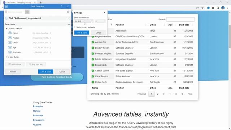Open the browser profile avatar
This screenshot has height=130, width=231.
point(223,8)
